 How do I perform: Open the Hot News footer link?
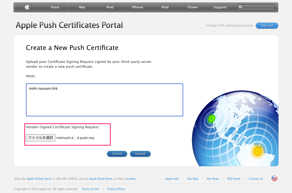point(213,179)
